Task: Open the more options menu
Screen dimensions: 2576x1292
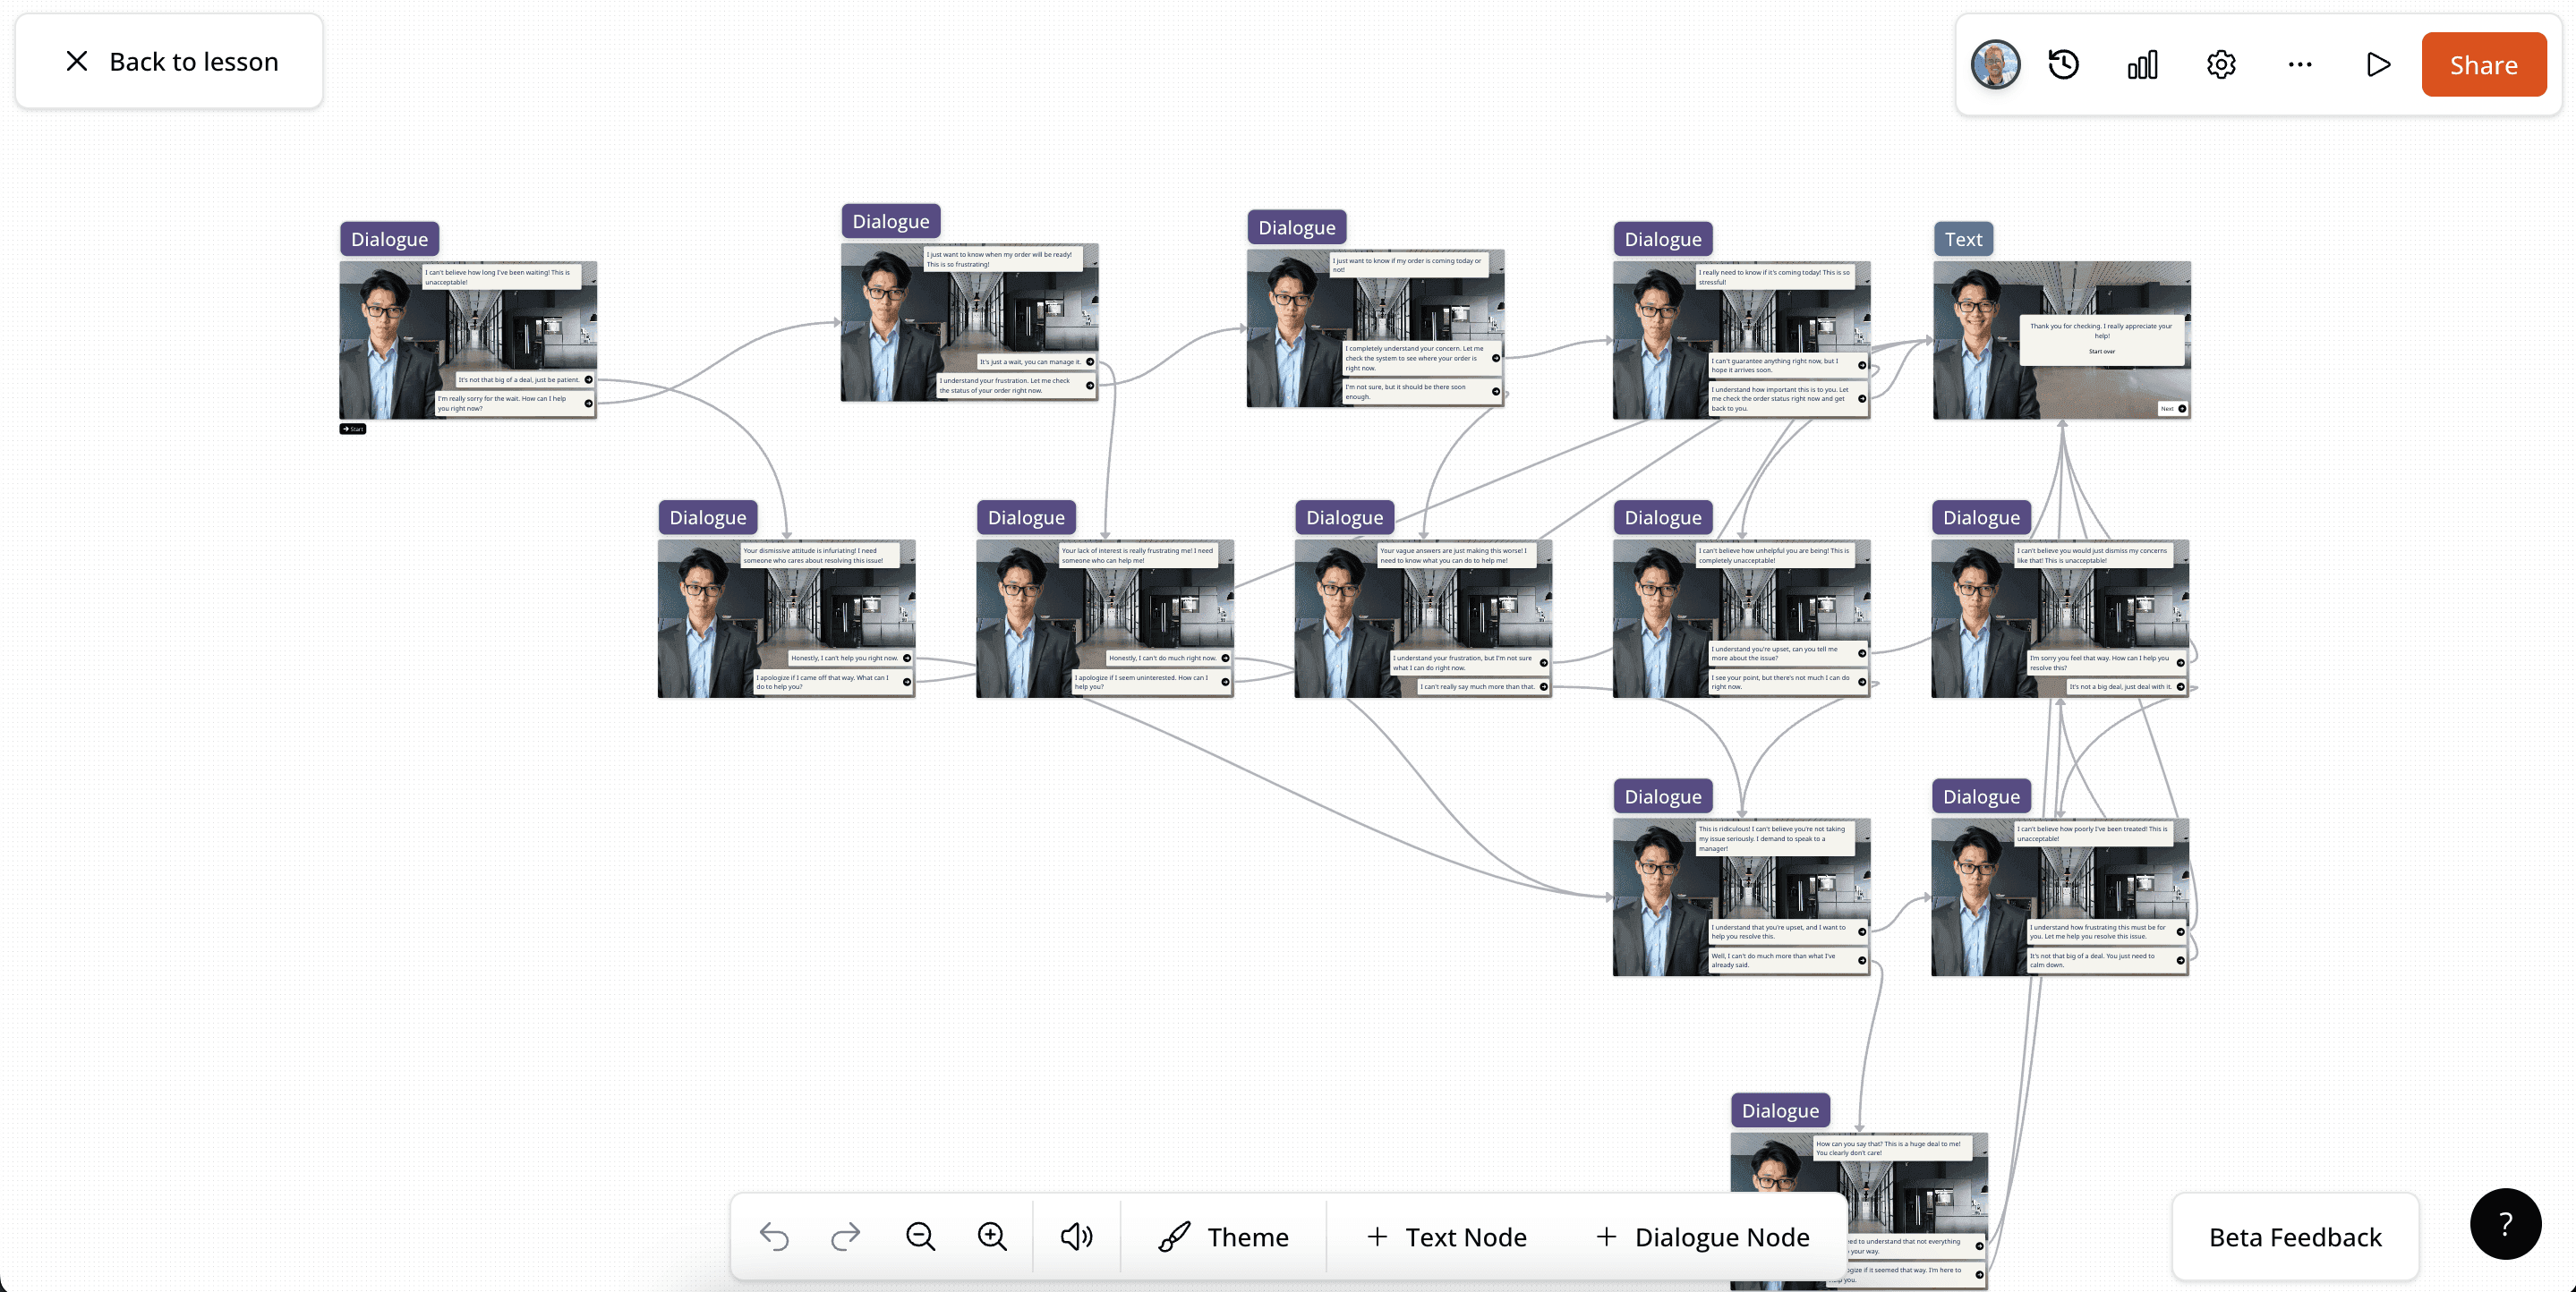Action: click(2299, 64)
